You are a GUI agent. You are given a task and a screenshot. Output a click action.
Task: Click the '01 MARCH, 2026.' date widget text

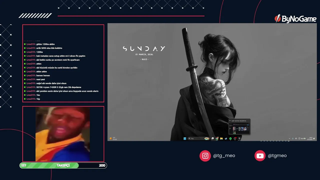click(x=144, y=54)
